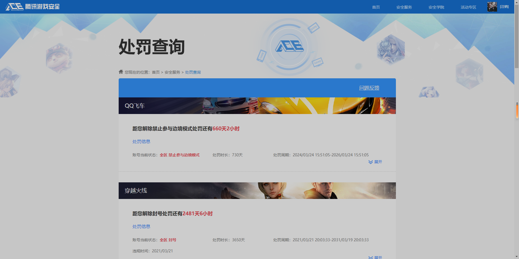Click the 全区 封号 status text
519x259 pixels.
168,240
